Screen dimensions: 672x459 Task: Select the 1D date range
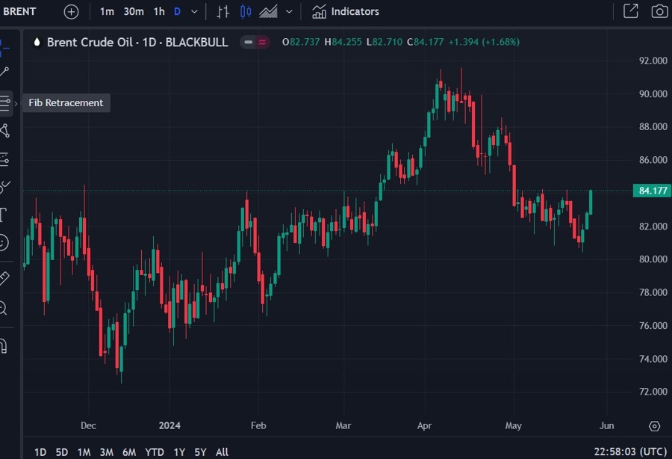[40, 452]
